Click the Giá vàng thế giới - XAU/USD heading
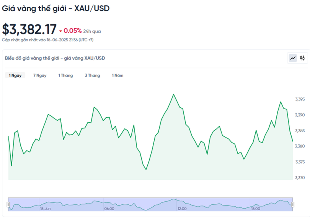 click(56, 8)
